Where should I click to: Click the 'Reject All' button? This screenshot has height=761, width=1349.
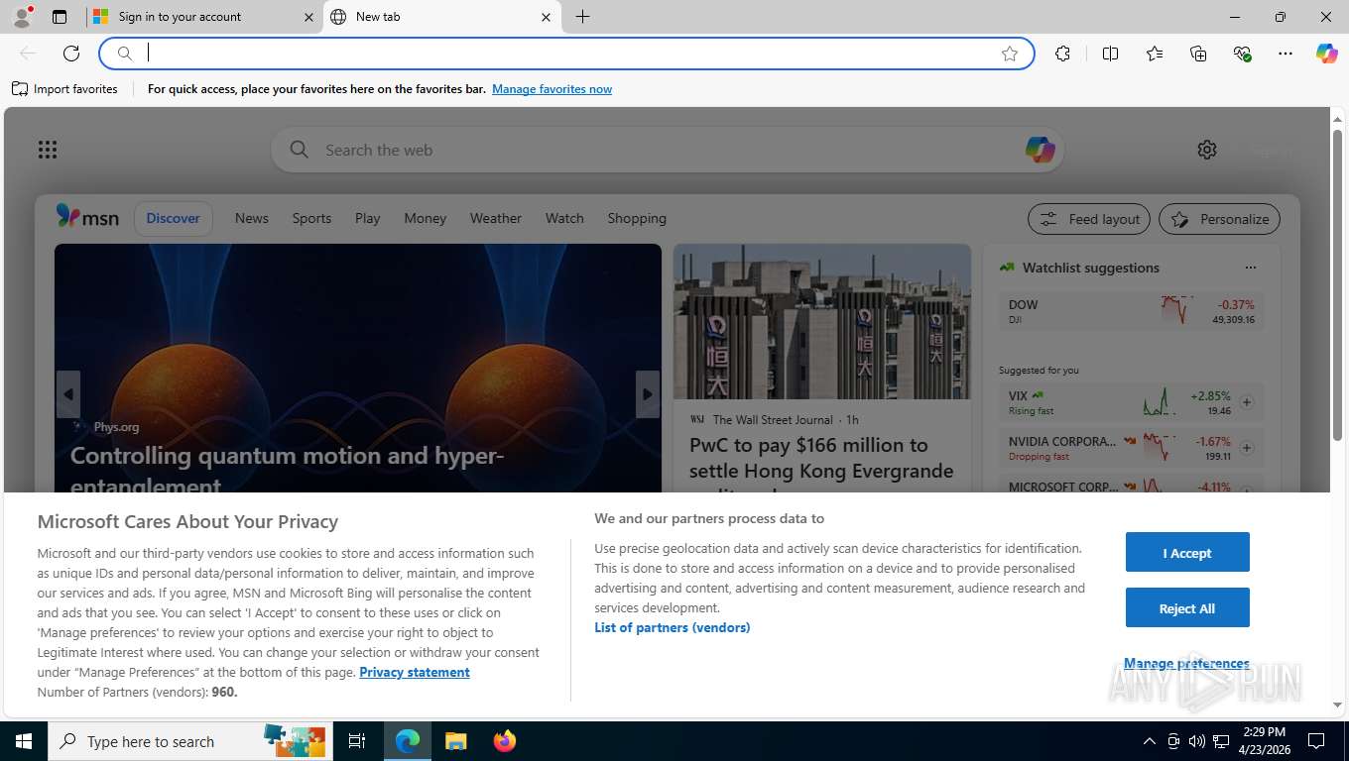[x=1187, y=607]
